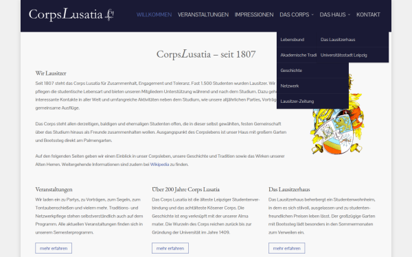Choose Netzwerk in the dropdown menu
Screen dimensions: 412x257
coord(312,86)
